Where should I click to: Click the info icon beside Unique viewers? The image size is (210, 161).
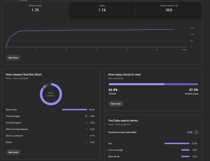point(176,6)
